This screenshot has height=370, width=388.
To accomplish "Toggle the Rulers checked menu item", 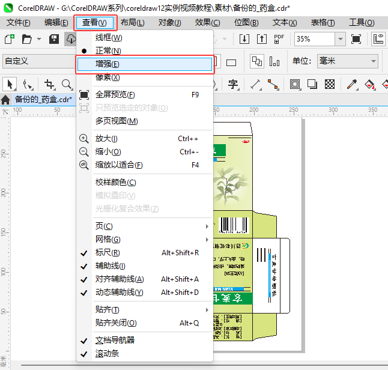I will (145, 253).
